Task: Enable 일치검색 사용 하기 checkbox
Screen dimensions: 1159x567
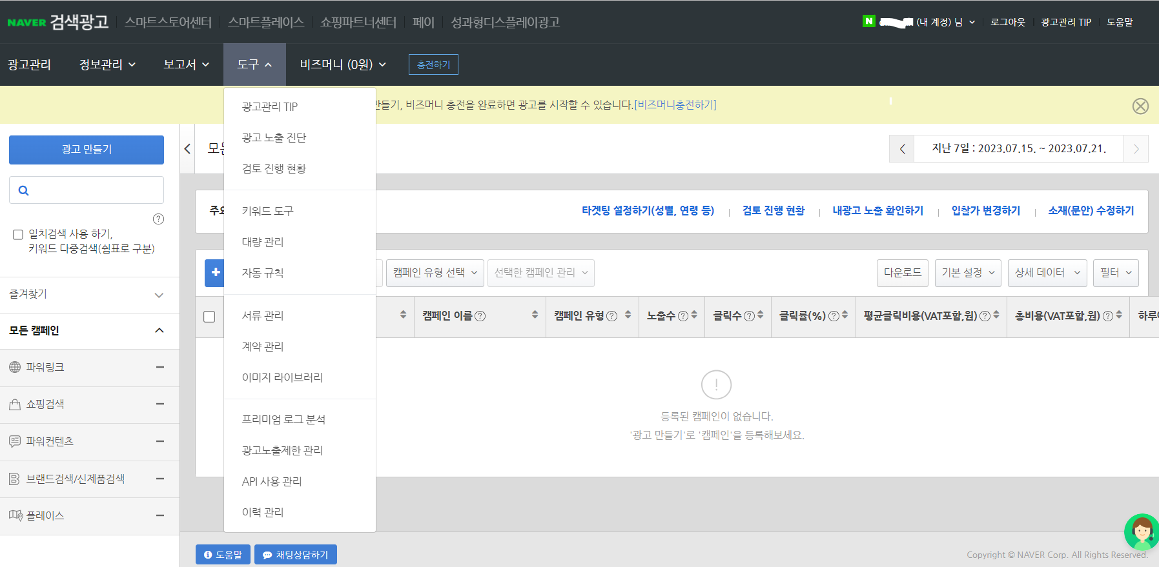Action: [18, 235]
